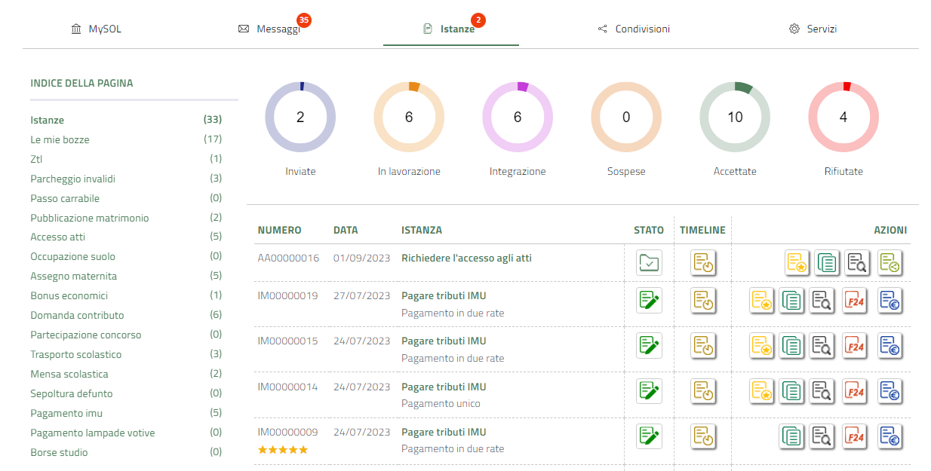Click the "Accettate" donut chart
Viewport: 931px width, 471px height.
735,118
